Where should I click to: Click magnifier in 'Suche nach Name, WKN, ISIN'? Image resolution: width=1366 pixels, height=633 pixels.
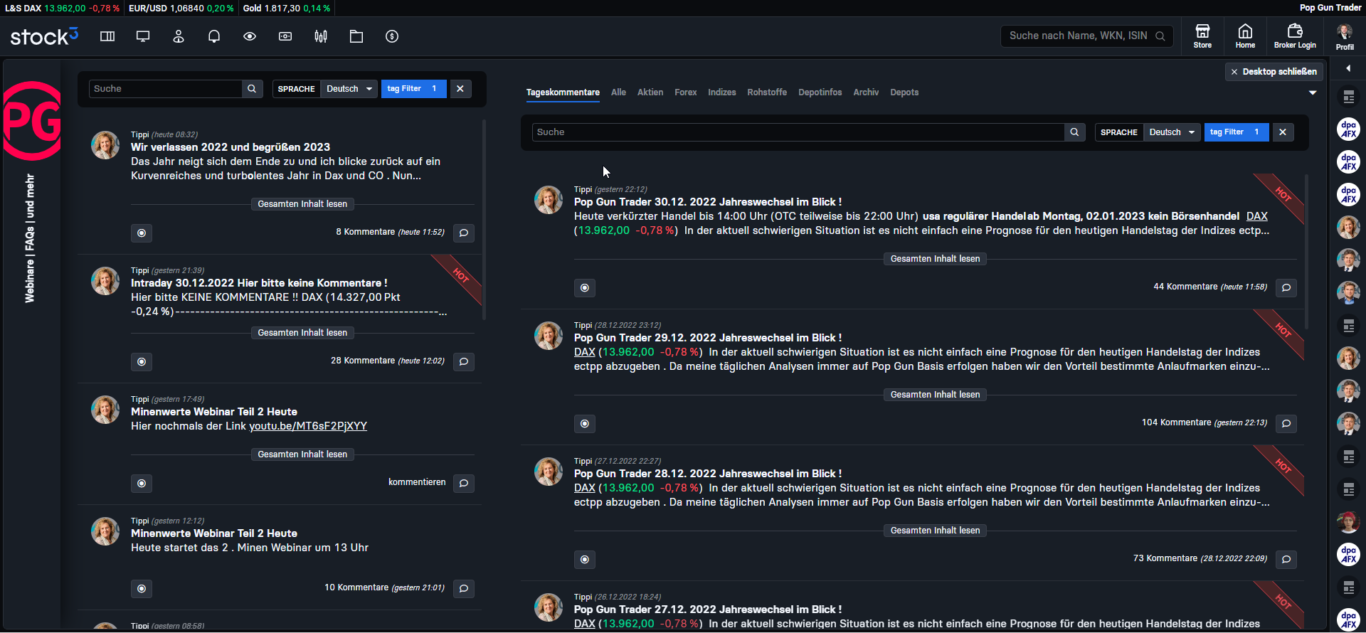1160,36
